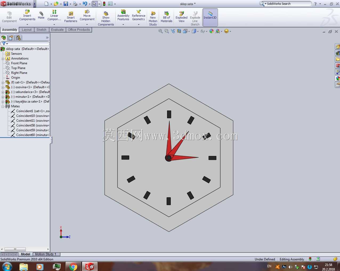340x271 pixels.
Task: Open the Undo dropdown arrow
Action: (x=90, y=4)
